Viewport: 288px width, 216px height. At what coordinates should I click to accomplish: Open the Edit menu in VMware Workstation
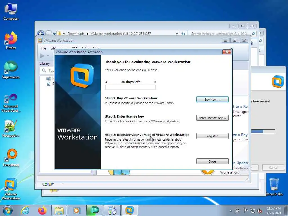point(53,48)
